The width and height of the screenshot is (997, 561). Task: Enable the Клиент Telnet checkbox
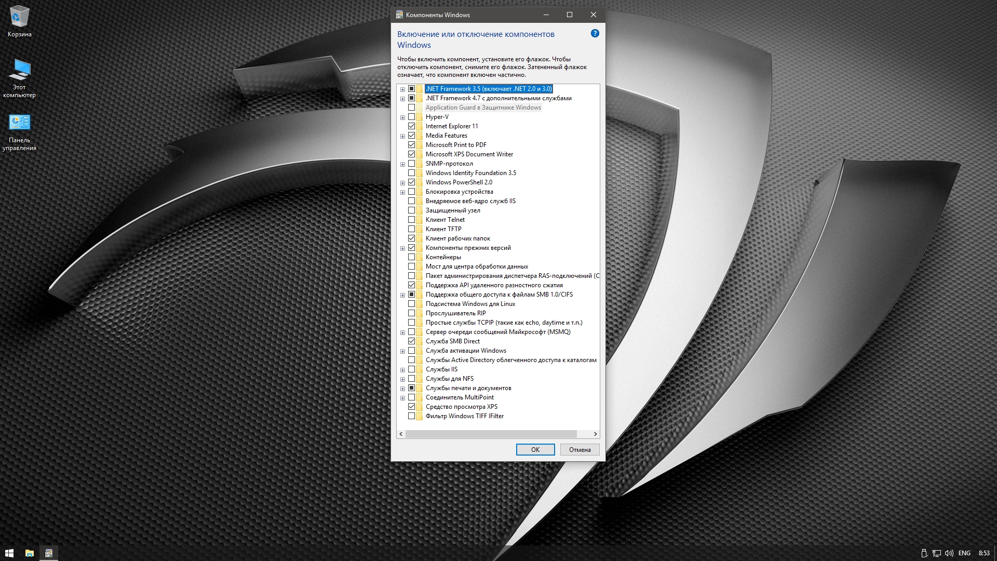pyautogui.click(x=412, y=220)
